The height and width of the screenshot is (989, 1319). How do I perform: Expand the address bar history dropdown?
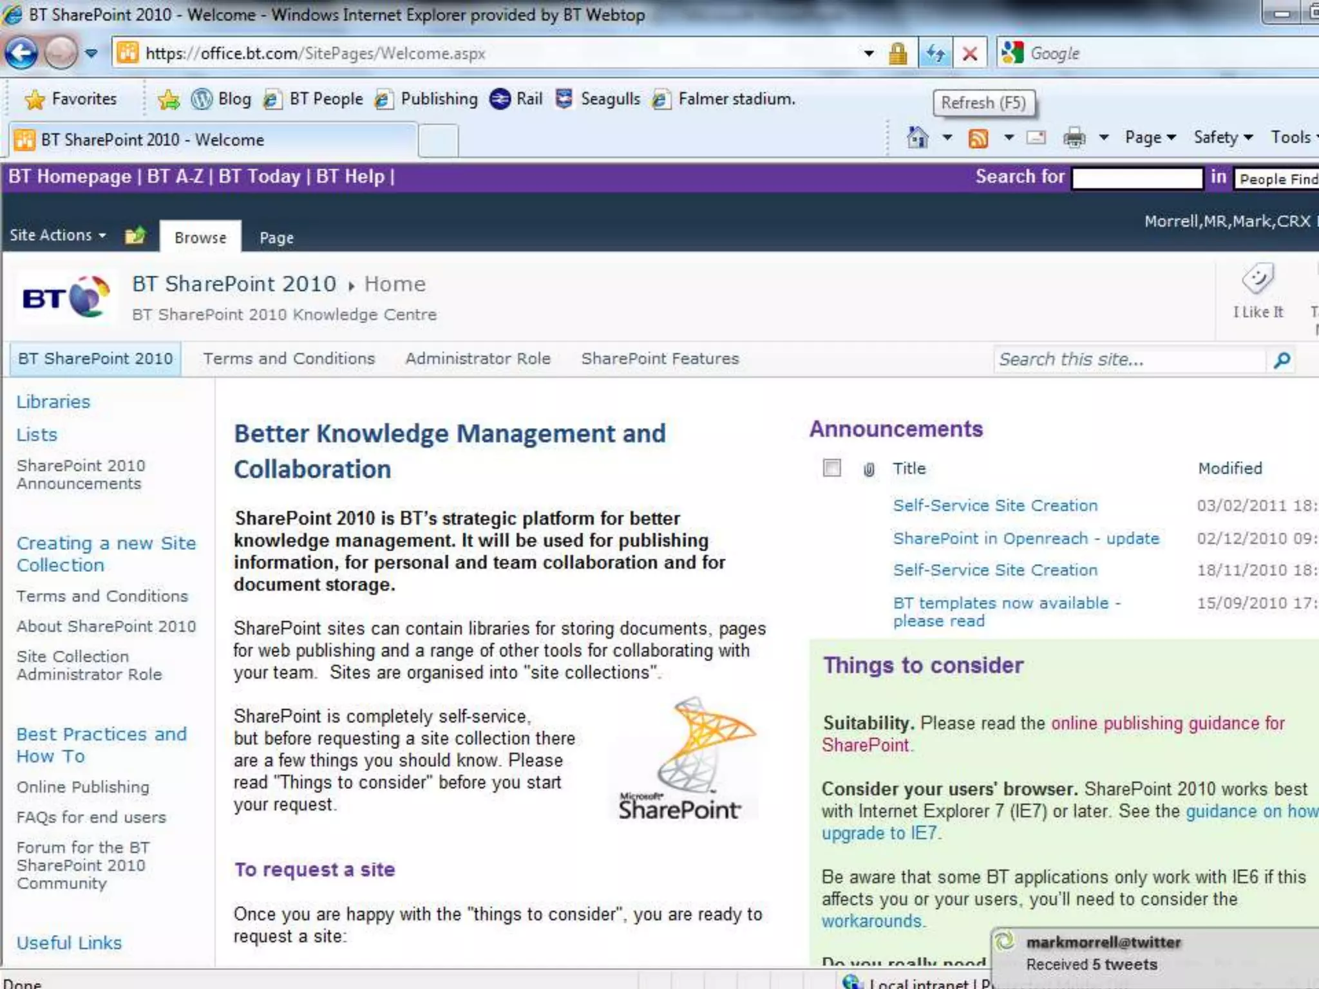click(x=868, y=53)
